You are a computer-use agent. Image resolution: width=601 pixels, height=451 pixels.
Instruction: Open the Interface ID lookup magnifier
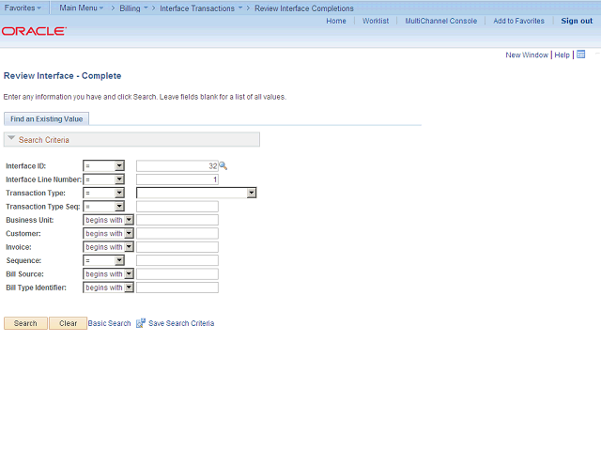point(223,166)
